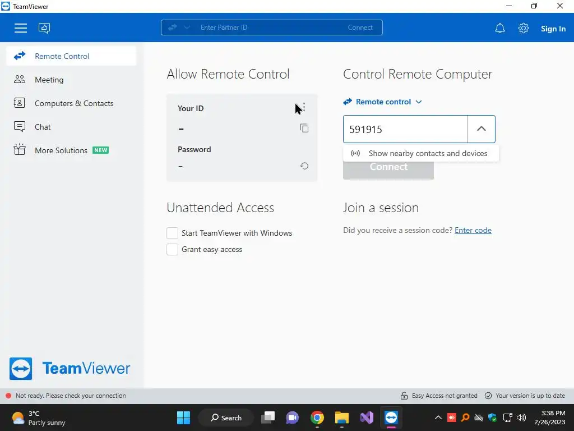Open the notifications bell

pos(499,28)
